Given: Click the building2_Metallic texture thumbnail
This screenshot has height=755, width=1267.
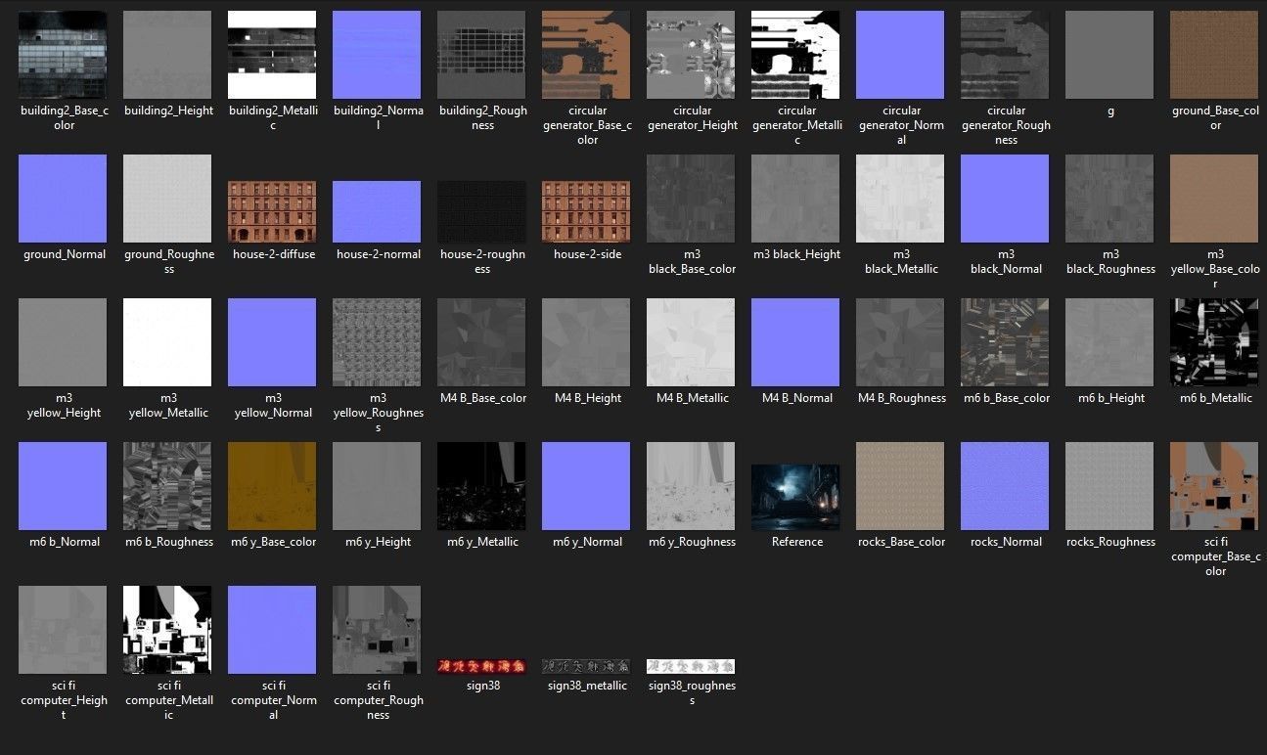Looking at the screenshot, I should [x=272, y=55].
